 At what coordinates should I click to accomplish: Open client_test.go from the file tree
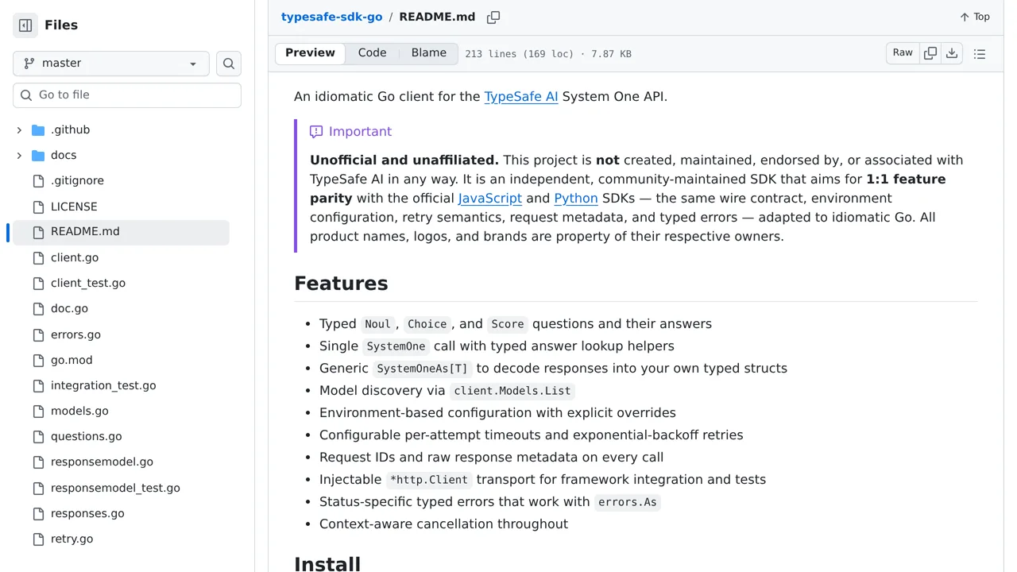click(x=88, y=283)
